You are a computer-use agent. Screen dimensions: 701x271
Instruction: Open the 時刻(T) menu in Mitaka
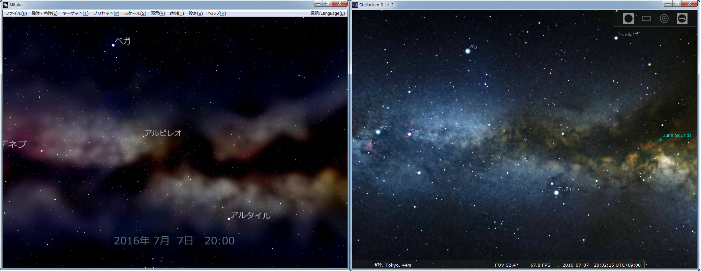pyautogui.click(x=177, y=13)
